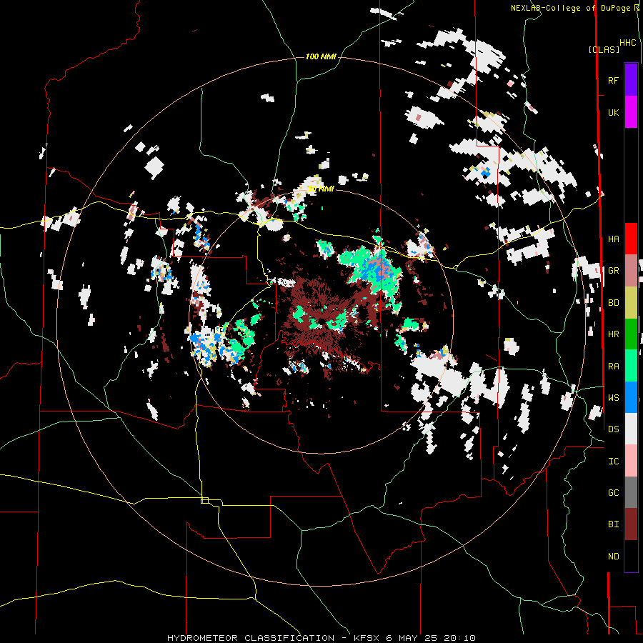Click the HR dark green legend swatch
643x643 pixels.
point(631,334)
